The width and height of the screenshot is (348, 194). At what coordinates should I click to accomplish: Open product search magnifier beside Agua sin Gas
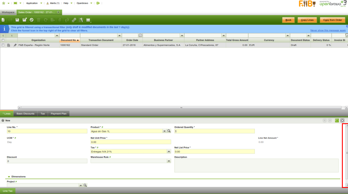(x=169, y=131)
